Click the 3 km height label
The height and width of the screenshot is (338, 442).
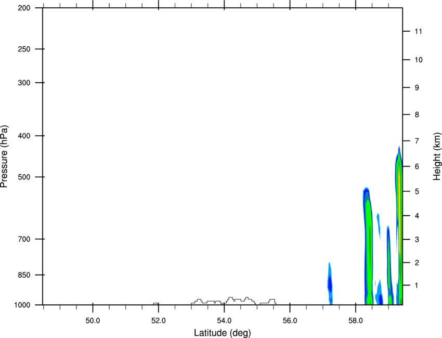(x=417, y=240)
